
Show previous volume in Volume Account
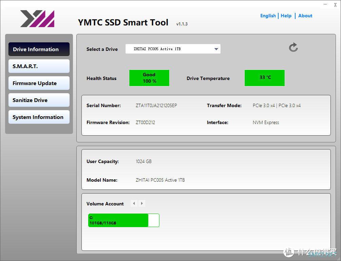(x=134, y=203)
